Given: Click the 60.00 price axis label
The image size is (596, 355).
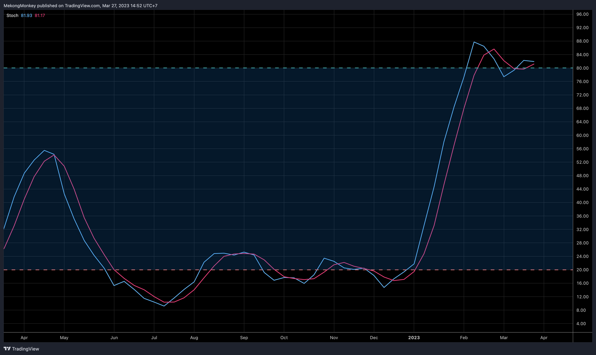Looking at the screenshot, I should (582, 135).
